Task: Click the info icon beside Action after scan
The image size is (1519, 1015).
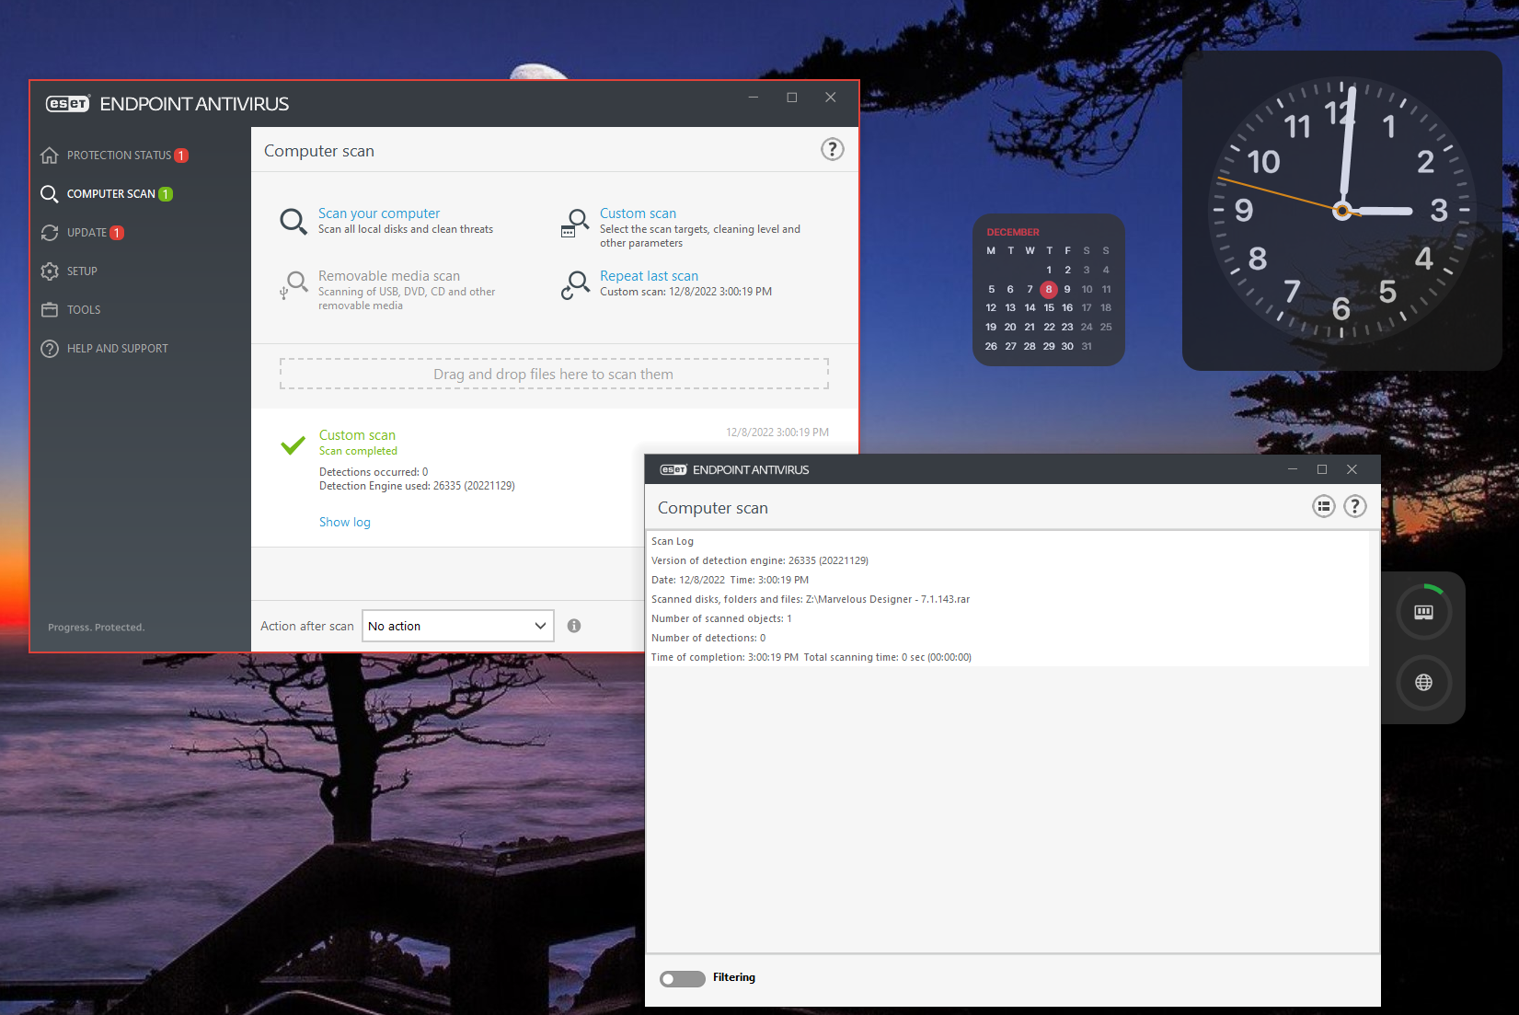Action: (x=574, y=626)
